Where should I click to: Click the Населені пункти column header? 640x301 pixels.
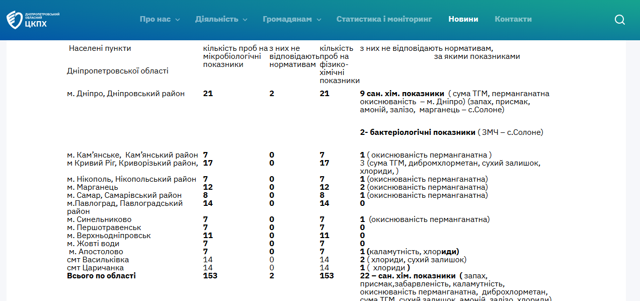tap(100, 48)
